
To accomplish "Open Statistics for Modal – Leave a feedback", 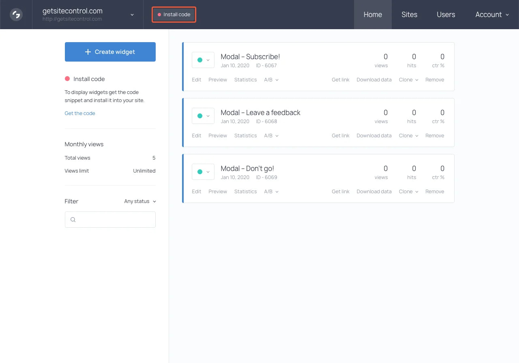I will pos(246,136).
